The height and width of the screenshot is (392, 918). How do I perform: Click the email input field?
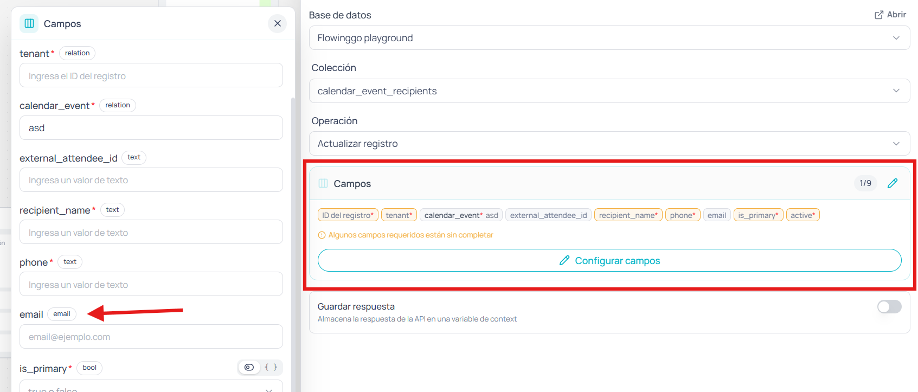pos(151,337)
